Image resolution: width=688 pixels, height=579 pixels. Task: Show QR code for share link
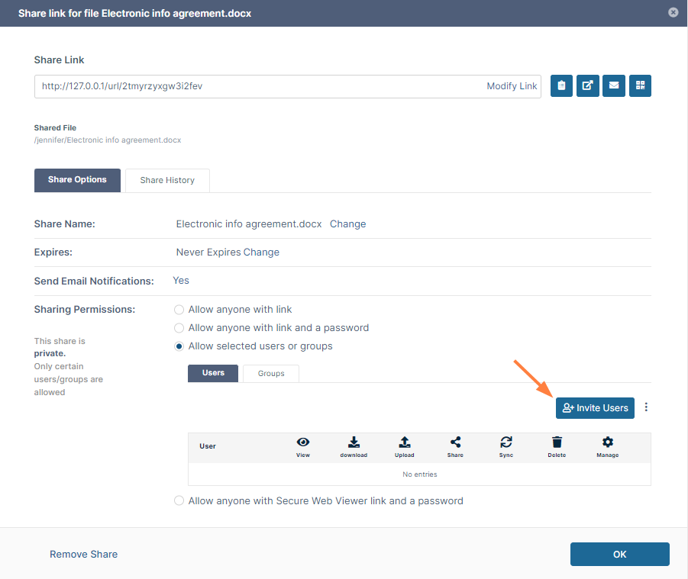(640, 86)
